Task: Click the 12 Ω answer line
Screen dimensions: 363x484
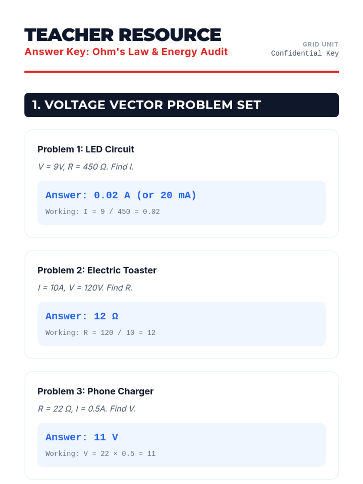Action: 82,316
